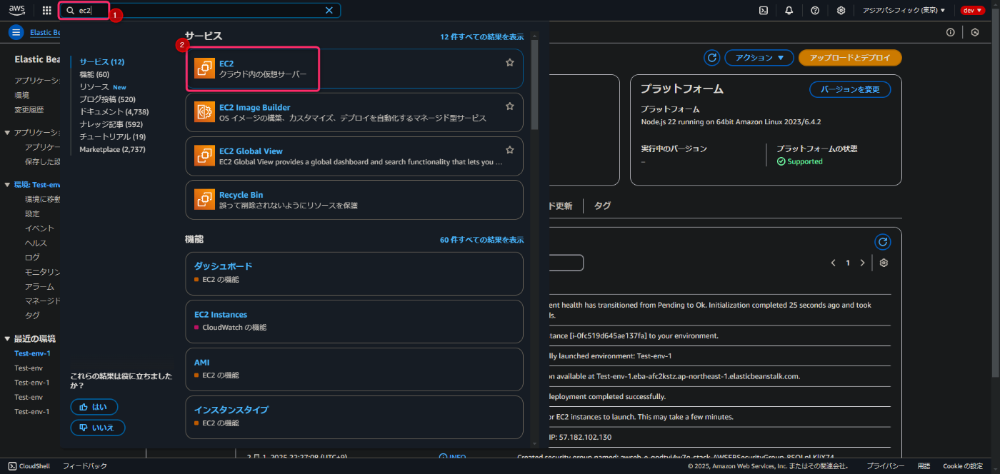Open the Recycle Bin result
This screenshot has height=474, width=1000.
pos(354,200)
